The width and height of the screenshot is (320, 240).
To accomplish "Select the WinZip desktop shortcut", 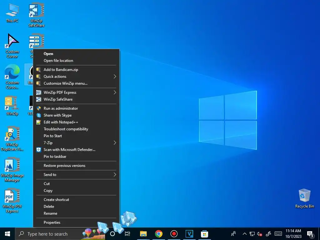I will point(12,106).
